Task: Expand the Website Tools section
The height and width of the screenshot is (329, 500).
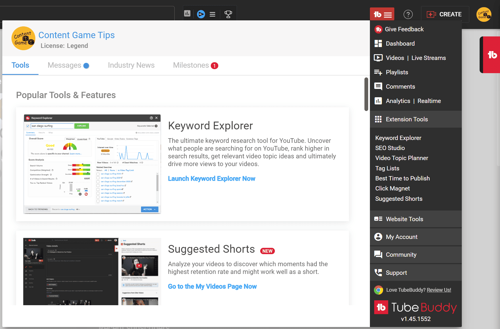Action: point(404,219)
